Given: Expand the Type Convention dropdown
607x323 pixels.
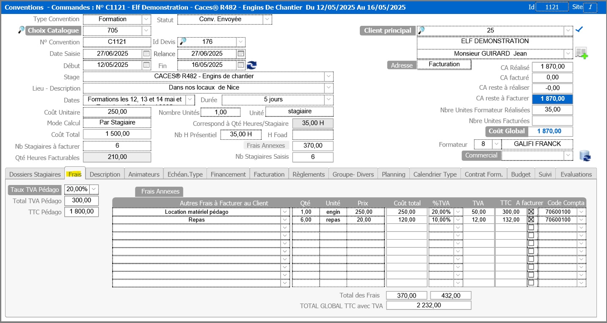Looking at the screenshot, I should tap(146, 19).
